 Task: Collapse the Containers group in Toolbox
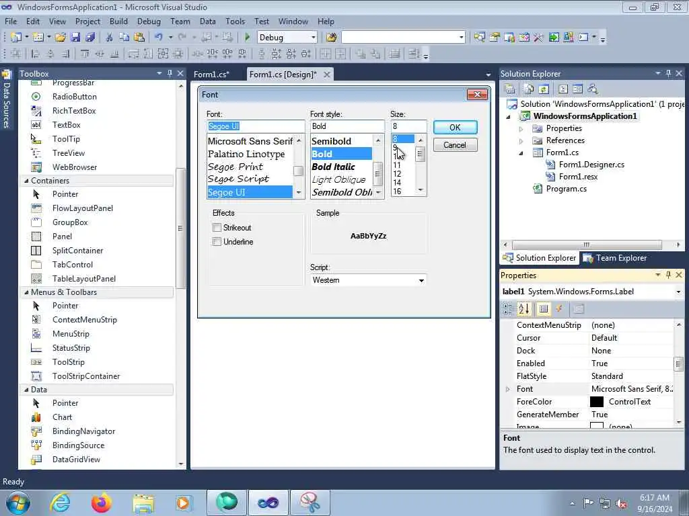tap(26, 181)
